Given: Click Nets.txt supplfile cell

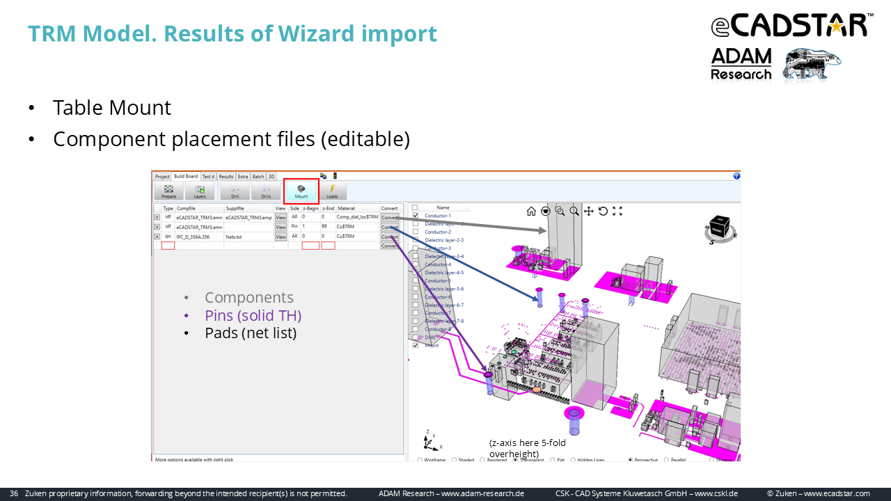Looking at the screenshot, I should (249, 237).
